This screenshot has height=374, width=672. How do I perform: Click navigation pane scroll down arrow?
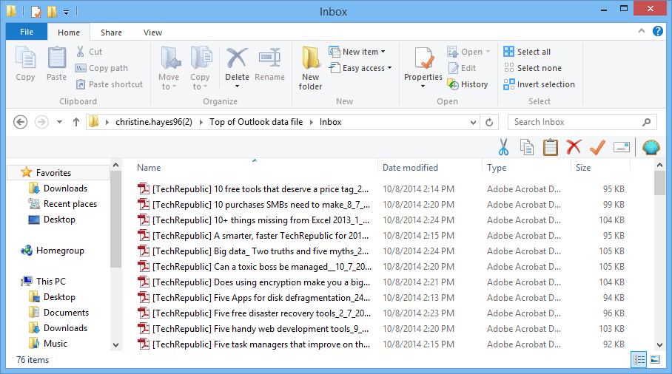tap(115, 345)
